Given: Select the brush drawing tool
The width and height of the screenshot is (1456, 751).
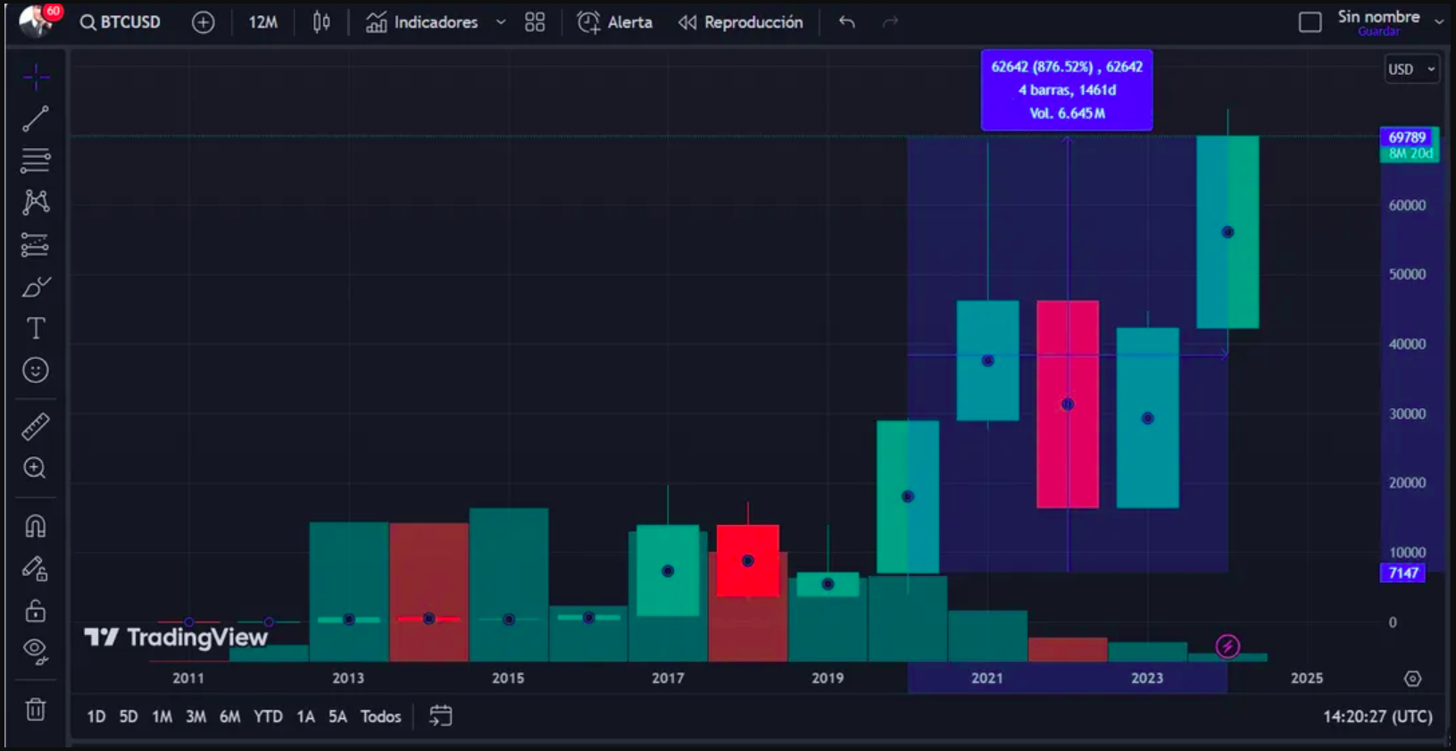Looking at the screenshot, I should pos(36,288).
